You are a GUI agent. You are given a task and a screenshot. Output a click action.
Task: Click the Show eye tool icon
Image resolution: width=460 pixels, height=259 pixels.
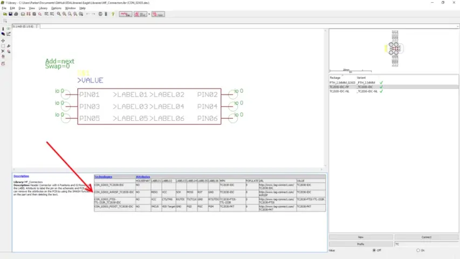coord(9,29)
